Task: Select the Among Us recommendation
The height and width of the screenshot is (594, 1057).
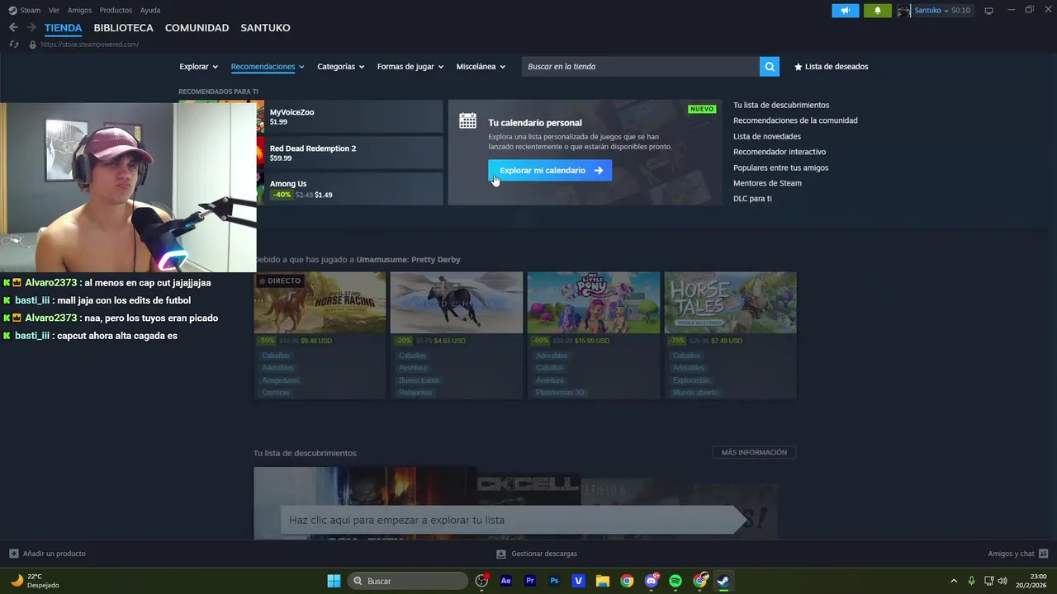Action: pos(354,189)
